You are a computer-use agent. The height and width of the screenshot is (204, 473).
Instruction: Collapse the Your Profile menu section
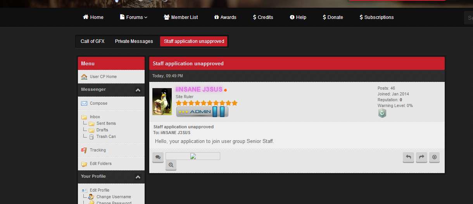138,177
